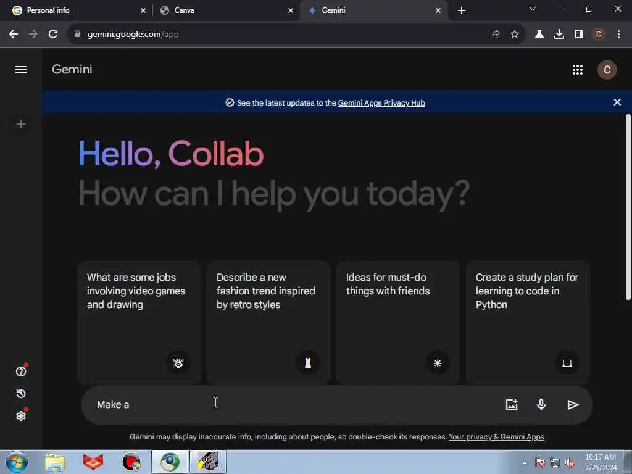Click the Gemini Apps Privacy Hub link
This screenshot has height=474, width=632.
tap(381, 103)
